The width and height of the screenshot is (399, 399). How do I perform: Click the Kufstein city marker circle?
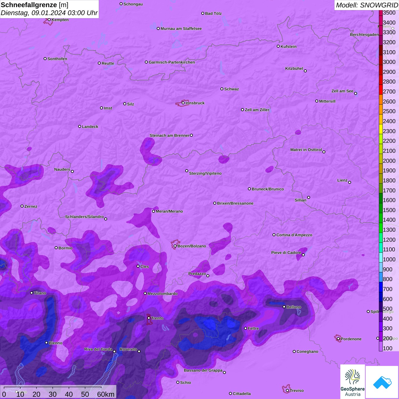click(278, 46)
